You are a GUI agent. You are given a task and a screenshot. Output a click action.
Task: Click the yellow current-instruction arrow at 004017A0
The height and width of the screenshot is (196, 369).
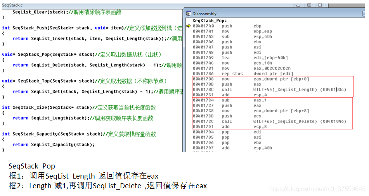(189, 26)
